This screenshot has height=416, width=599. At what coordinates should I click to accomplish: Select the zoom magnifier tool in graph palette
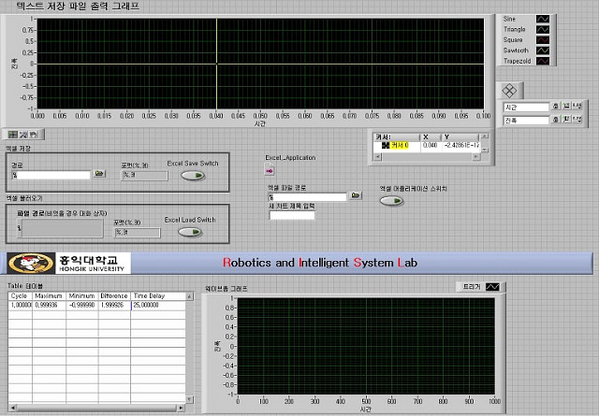tap(22, 135)
